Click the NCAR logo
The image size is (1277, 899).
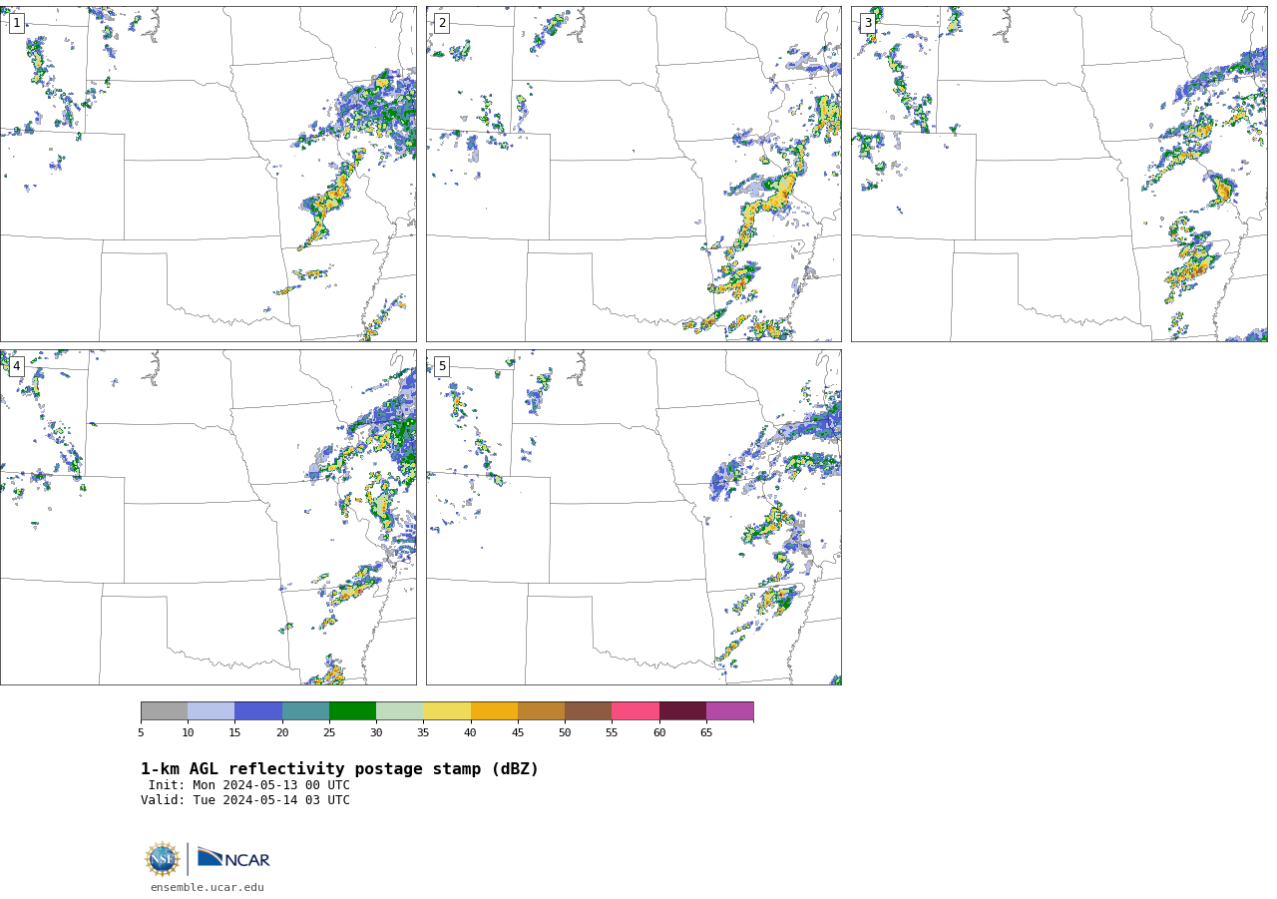click(x=233, y=858)
